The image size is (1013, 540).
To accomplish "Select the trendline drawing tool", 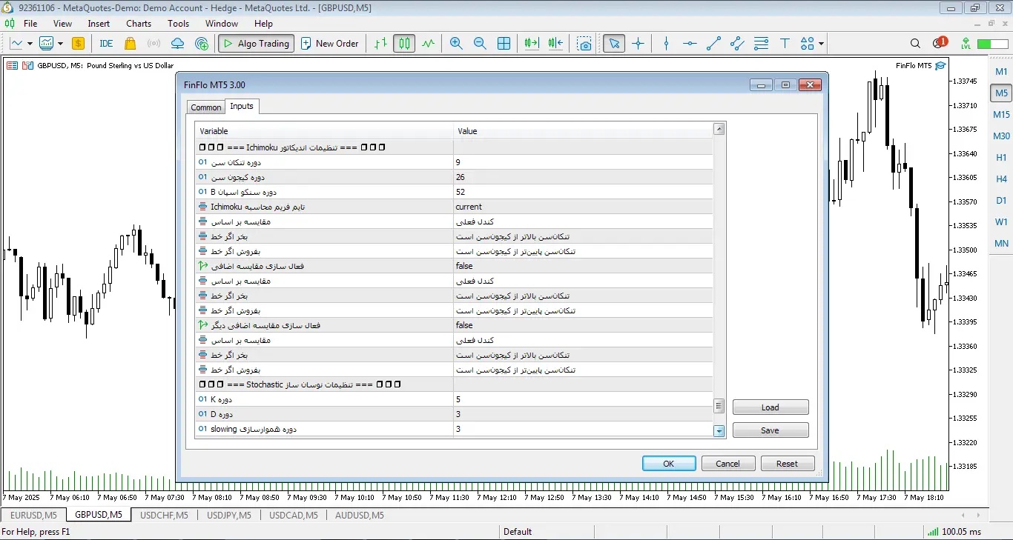I will click(x=713, y=44).
